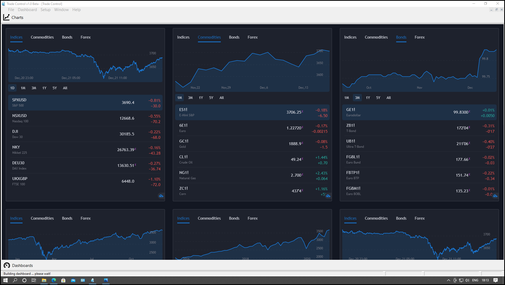The image size is (505, 285).
Task: Open the Charts panel icon
Action: 6,17
